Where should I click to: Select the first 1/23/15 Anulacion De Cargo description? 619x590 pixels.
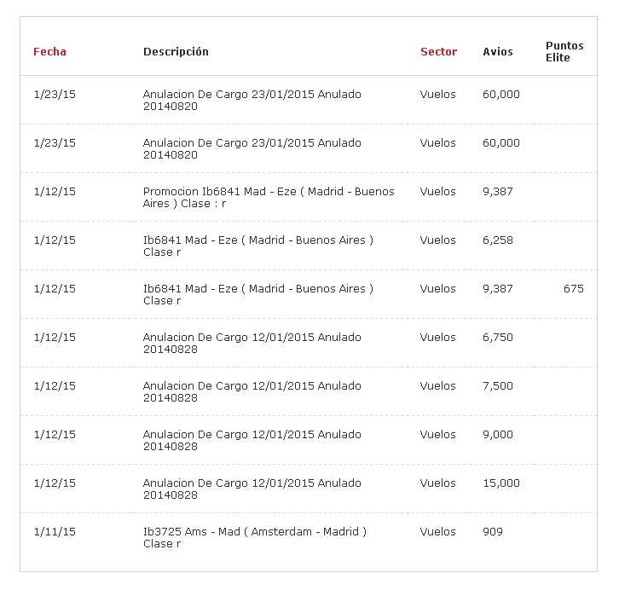[252, 101]
